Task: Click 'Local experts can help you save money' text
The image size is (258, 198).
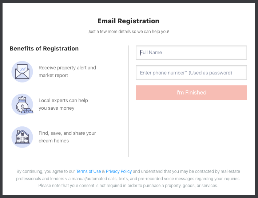Action: [63, 104]
